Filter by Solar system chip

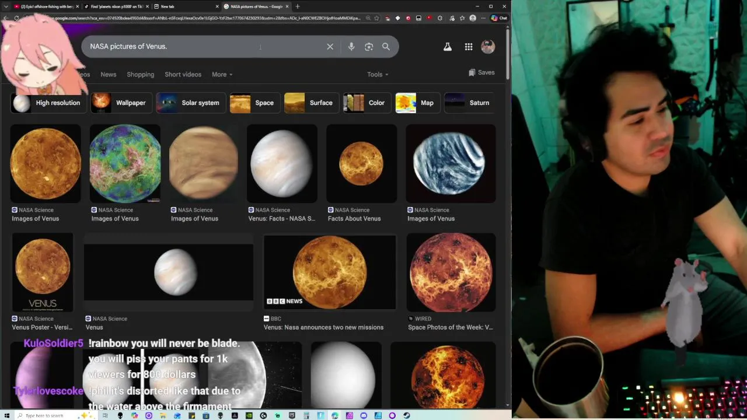point(190,103)
